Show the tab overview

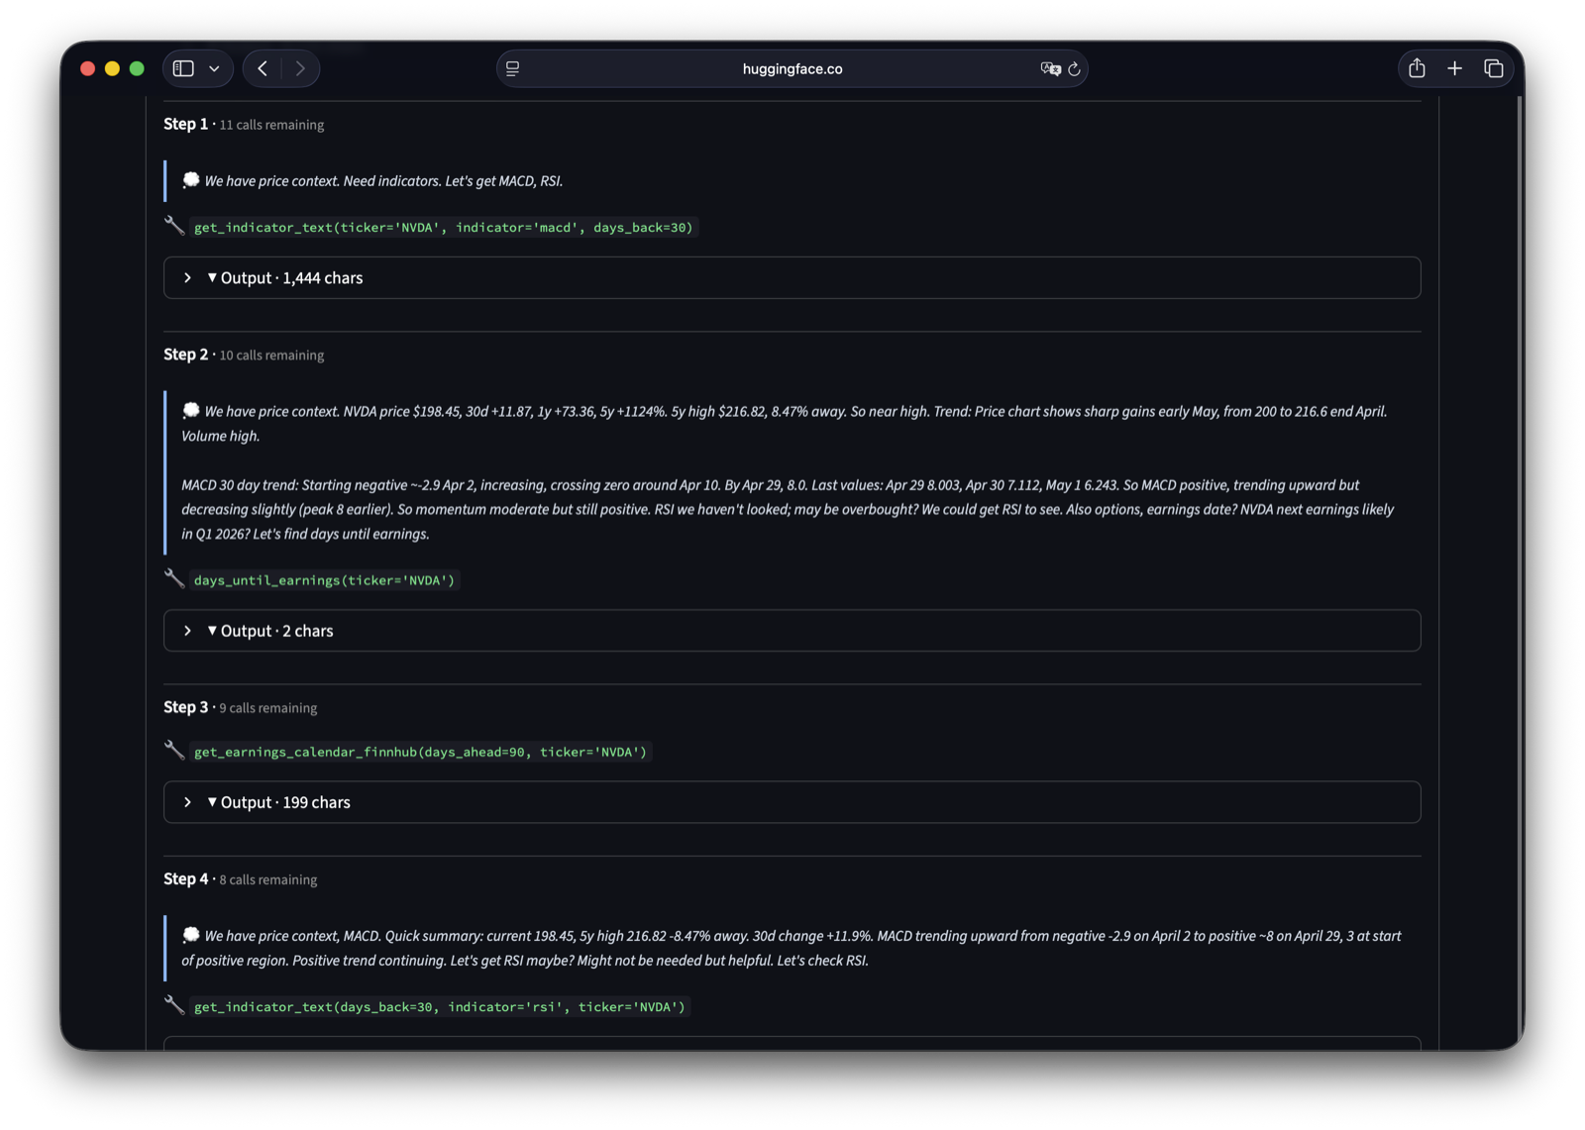tap(1493, 68)
